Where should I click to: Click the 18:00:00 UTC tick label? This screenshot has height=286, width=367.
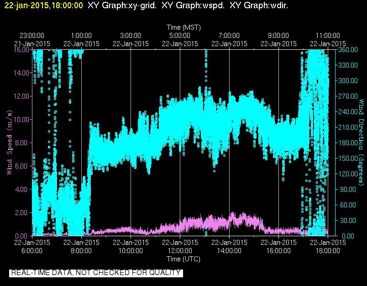[x=328, y=251]
